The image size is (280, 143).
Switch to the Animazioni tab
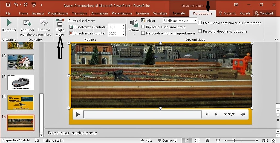point(100,13)
